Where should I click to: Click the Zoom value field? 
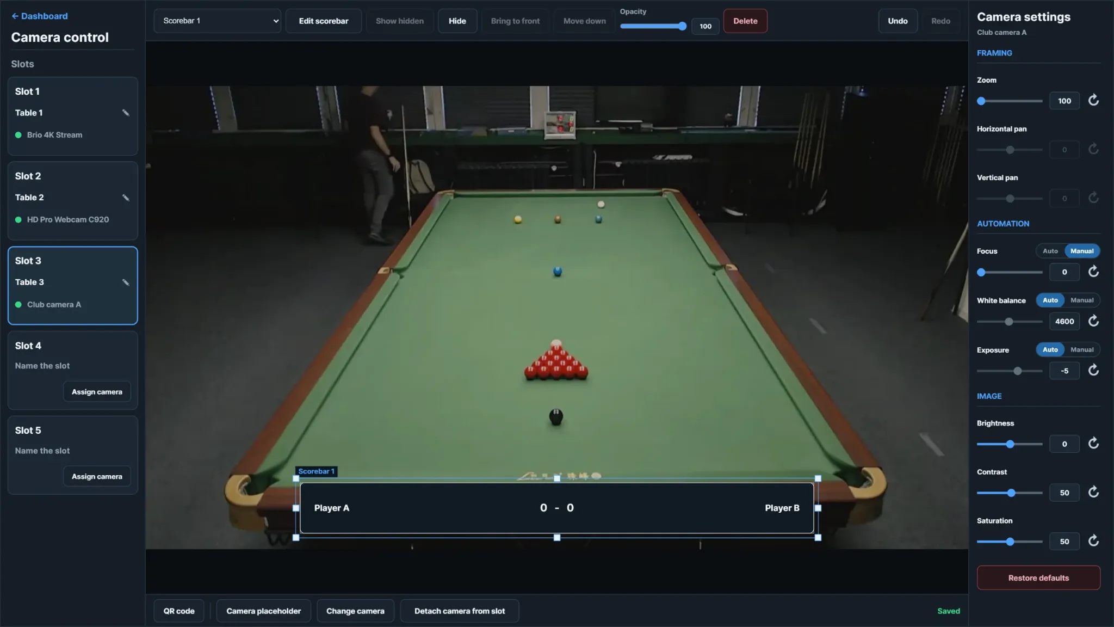pyautogui.click(x=1065, y=101)
